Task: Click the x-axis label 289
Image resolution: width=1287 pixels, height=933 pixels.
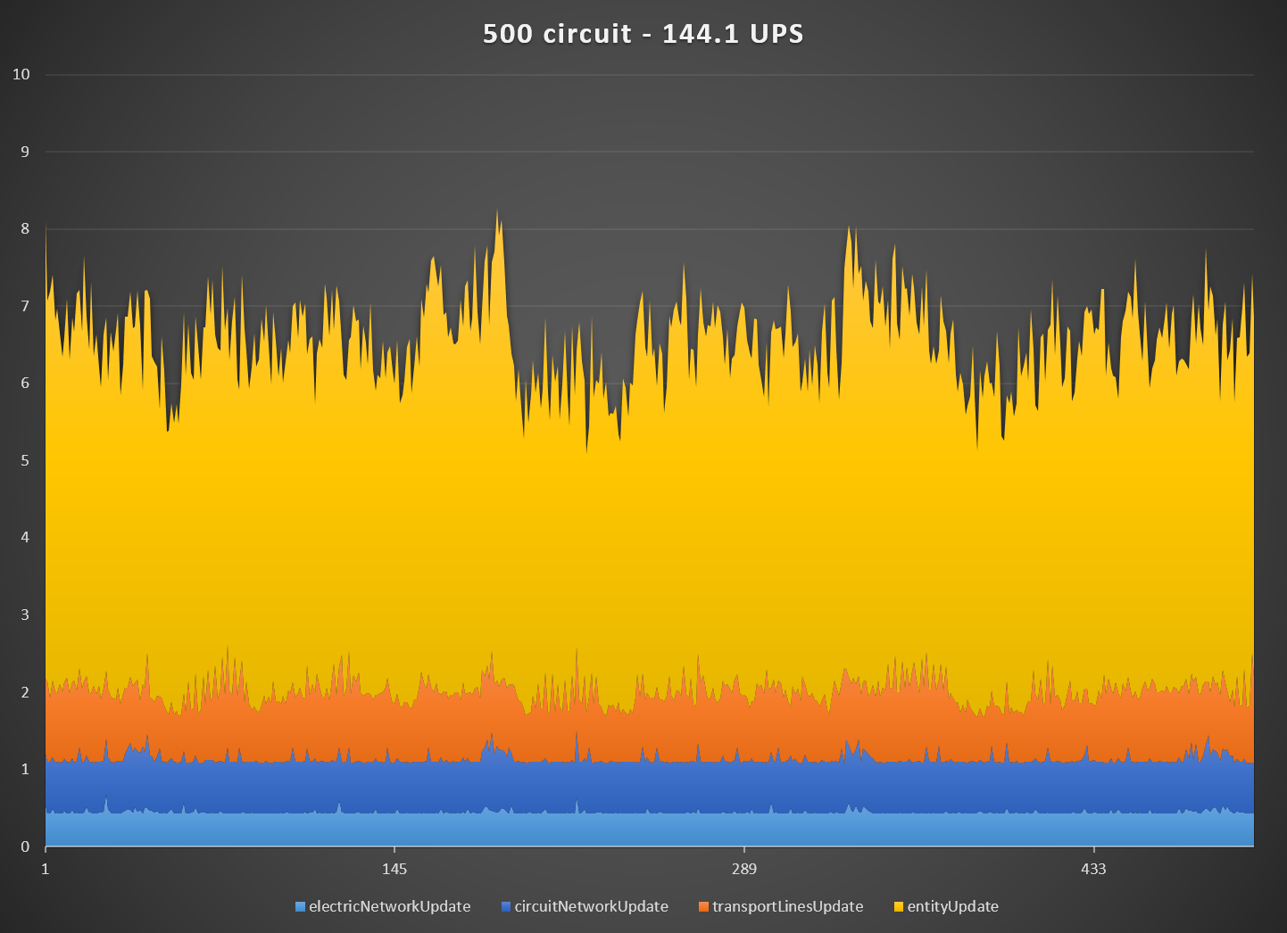Action: (x=743, y=869)
